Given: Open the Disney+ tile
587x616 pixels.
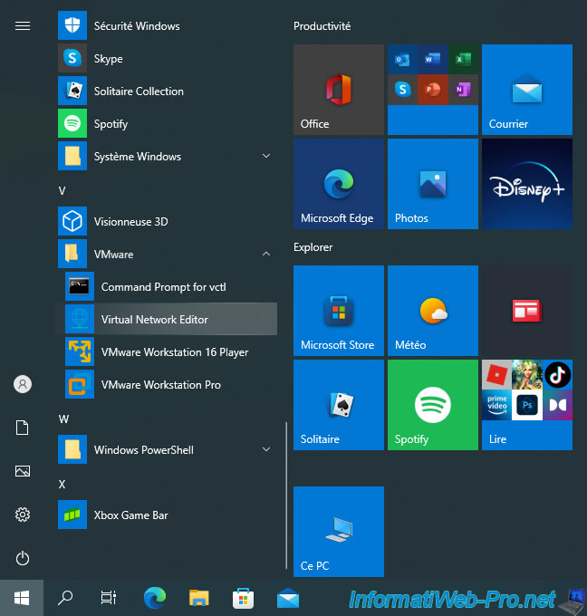Looking at the screenshot, I should click(526, 184).
